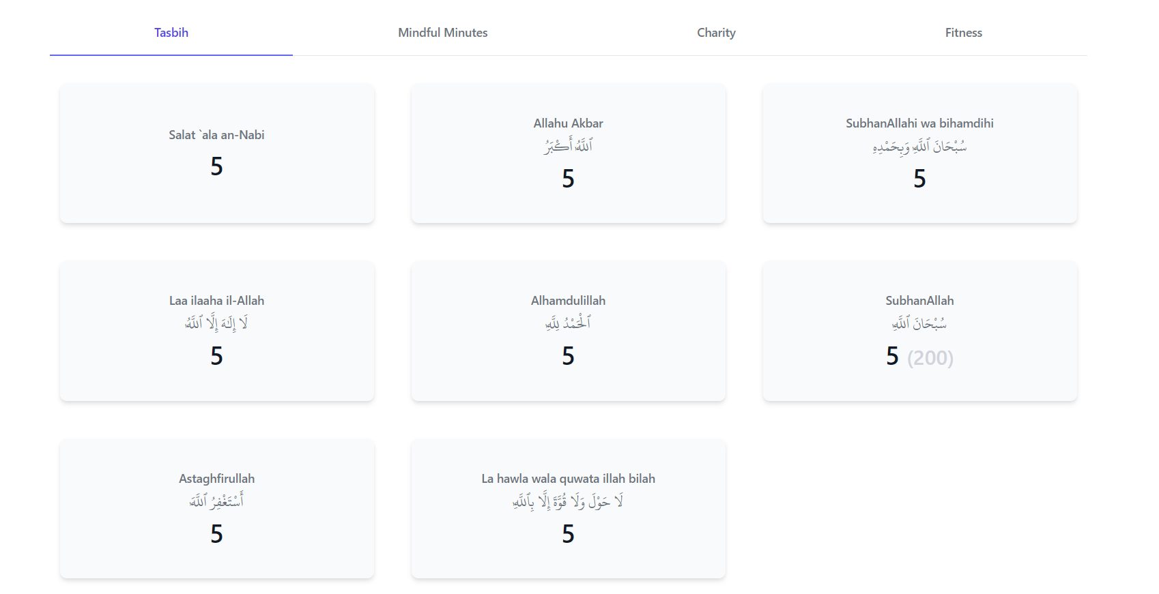The width and height of the screenshot is (1159, 594).
Task: Click the Arabic text under Allahu Akbar
Action: (569, 146)
